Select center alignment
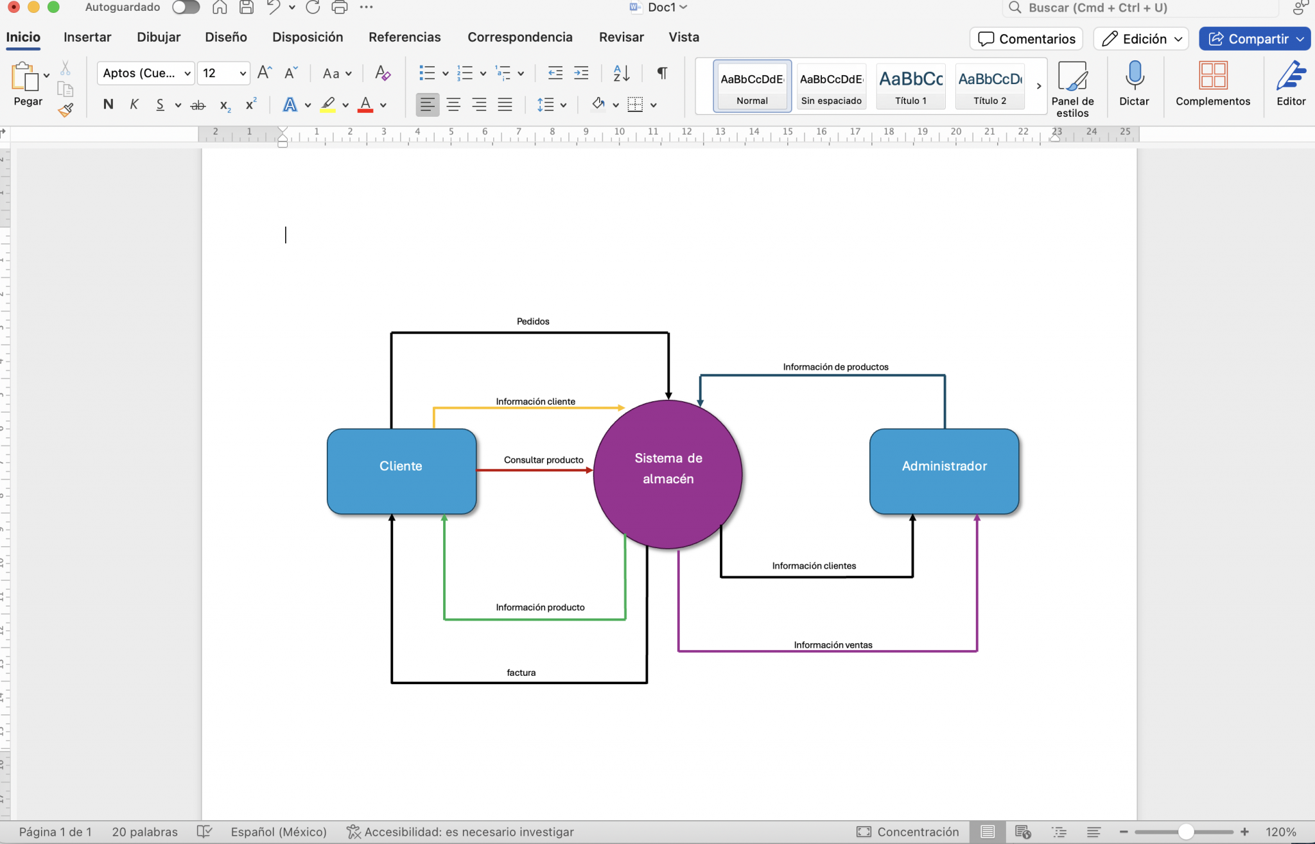Image resolution: width=1315 pixels, height=844 pixels. point(453,105)
